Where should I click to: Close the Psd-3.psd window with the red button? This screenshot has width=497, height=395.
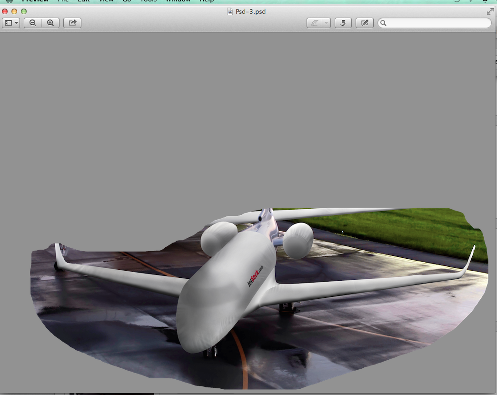(x=5, y=11)
